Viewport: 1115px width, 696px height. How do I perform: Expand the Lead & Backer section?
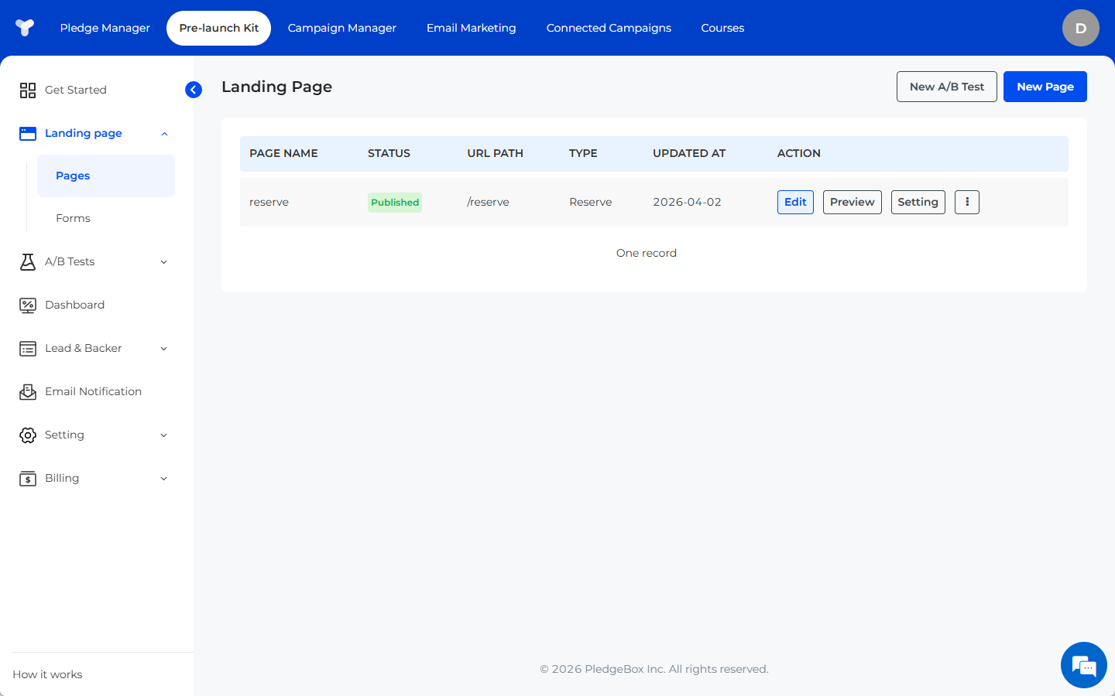[163, 349]
